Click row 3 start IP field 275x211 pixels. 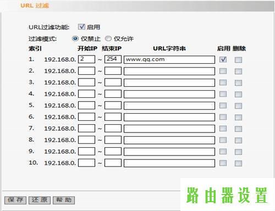(x=86, y=82)
